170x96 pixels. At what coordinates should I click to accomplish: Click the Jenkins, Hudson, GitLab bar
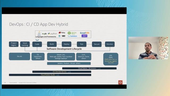coord(69,63)
